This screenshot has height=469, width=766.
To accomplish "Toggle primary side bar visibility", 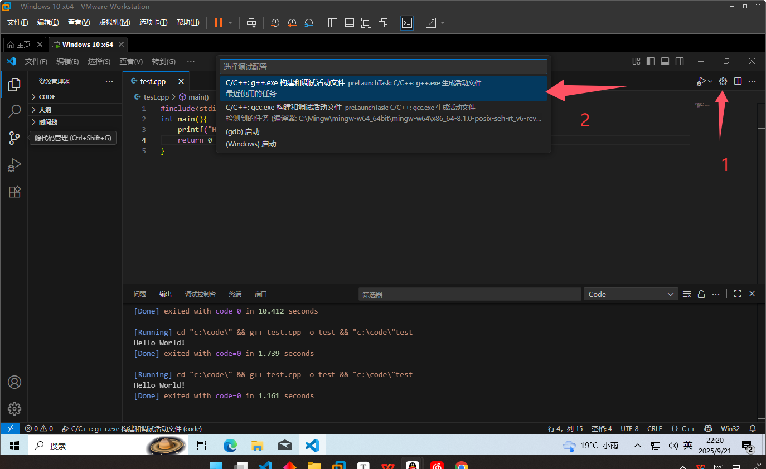I will pos(651,61).
